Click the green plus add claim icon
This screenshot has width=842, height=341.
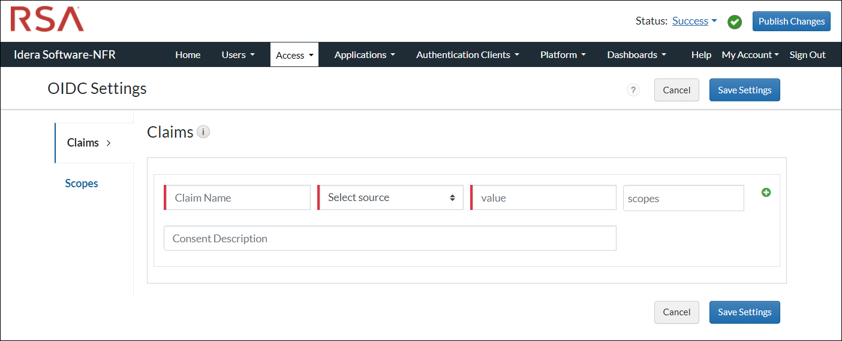pos(766,193)
